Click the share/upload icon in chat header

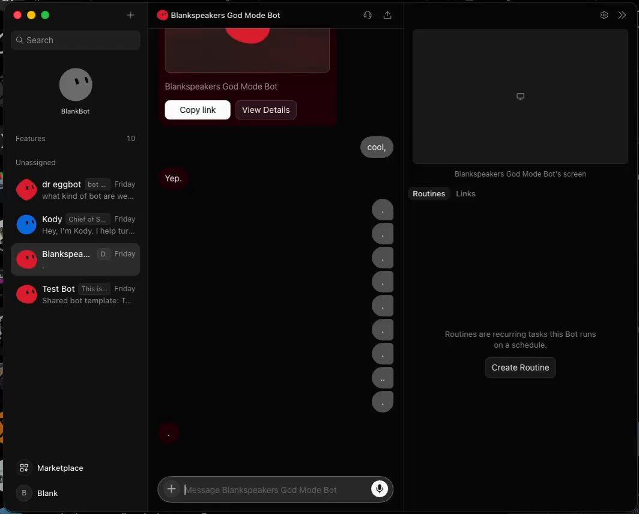pos(387,15)
